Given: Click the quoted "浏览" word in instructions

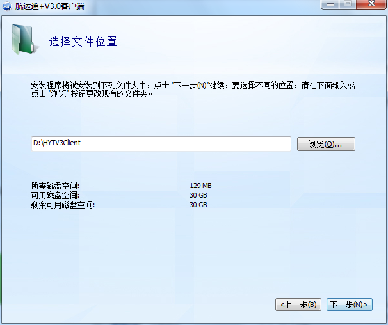Looking at the screenshot, I should (x=59, y=94).
